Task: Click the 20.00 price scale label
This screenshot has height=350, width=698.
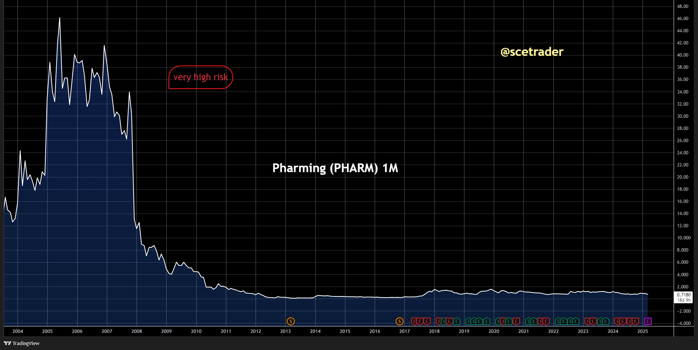Action: (x=683, y=177)
